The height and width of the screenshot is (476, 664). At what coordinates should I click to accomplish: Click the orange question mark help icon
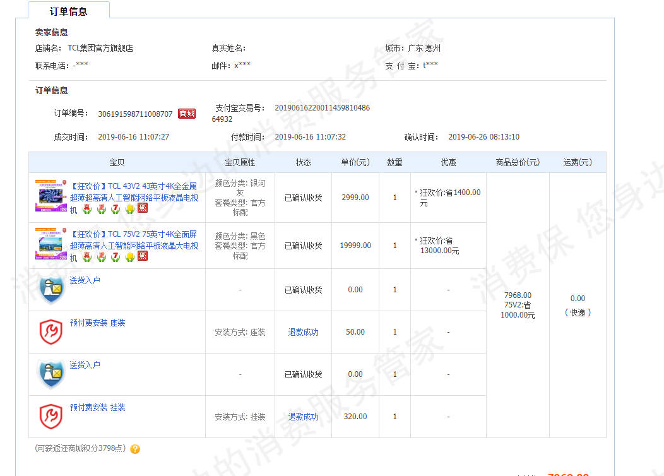coord(135,449)
